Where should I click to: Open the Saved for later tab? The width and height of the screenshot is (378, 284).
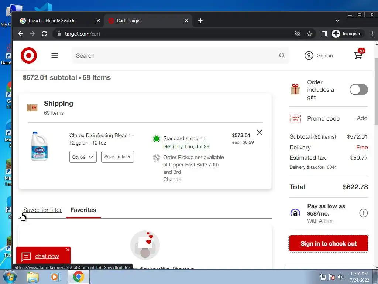click(42, 210)
